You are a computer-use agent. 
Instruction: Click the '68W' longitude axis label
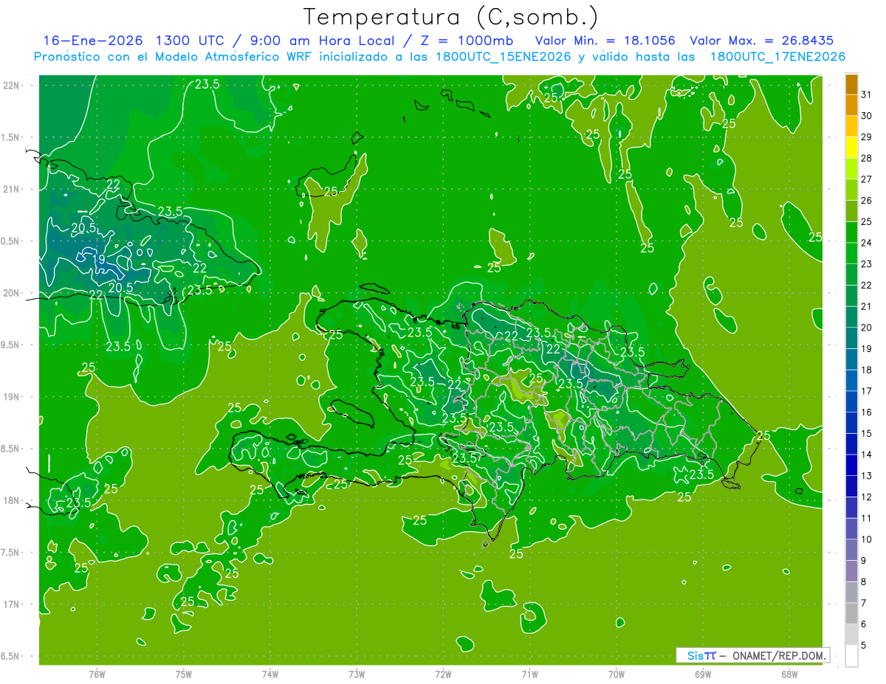(x=789, y=674)
